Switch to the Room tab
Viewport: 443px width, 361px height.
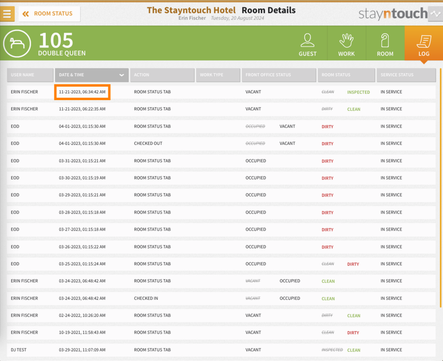(385, 44)
